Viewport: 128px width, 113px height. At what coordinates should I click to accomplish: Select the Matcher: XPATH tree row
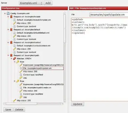click(24, 58)
